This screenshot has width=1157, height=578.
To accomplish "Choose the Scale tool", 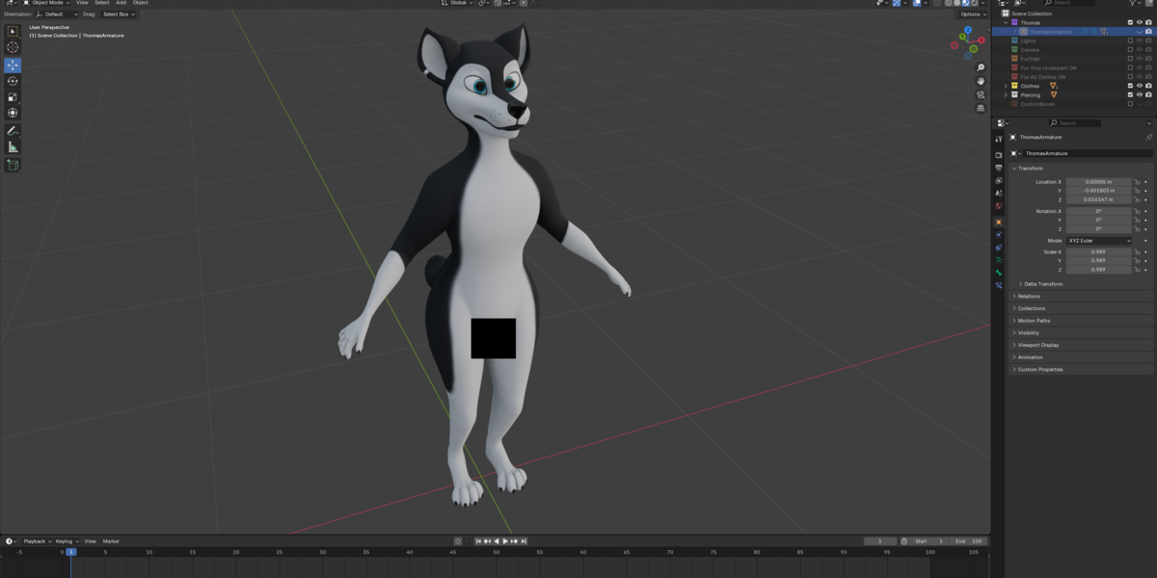I will 13,97.
